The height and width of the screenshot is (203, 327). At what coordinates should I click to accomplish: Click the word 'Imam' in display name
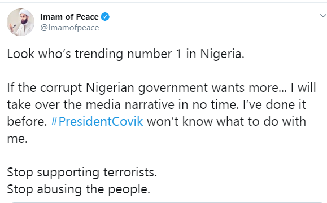(51, 17)
